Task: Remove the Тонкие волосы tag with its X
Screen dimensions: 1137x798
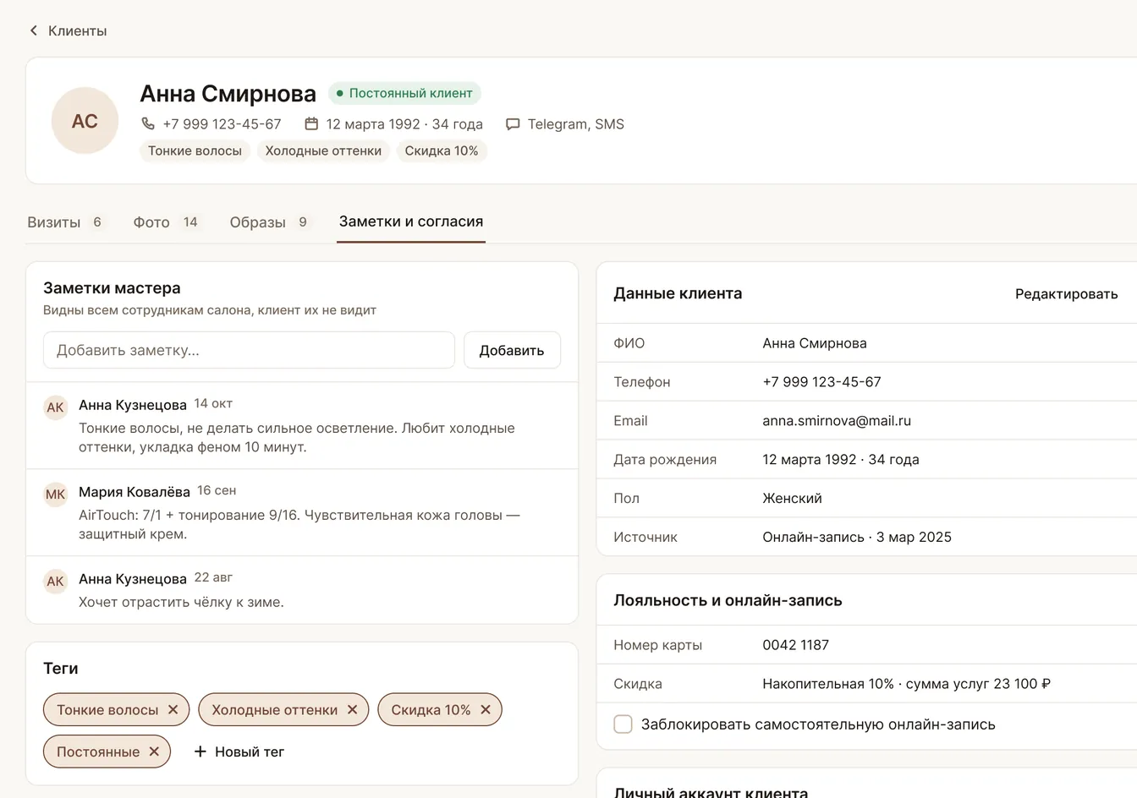Action: click(173, 710)
